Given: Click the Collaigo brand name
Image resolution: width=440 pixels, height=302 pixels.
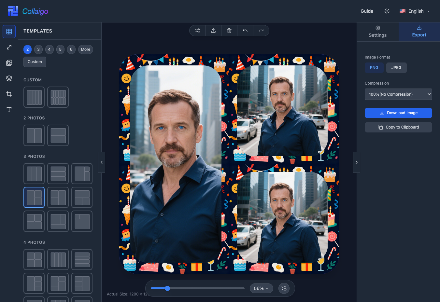Looking at the screenshot, I should point(35,11).
